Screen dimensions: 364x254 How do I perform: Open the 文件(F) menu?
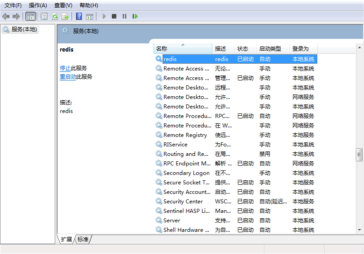pyautogui.click(x=13, y=5)
